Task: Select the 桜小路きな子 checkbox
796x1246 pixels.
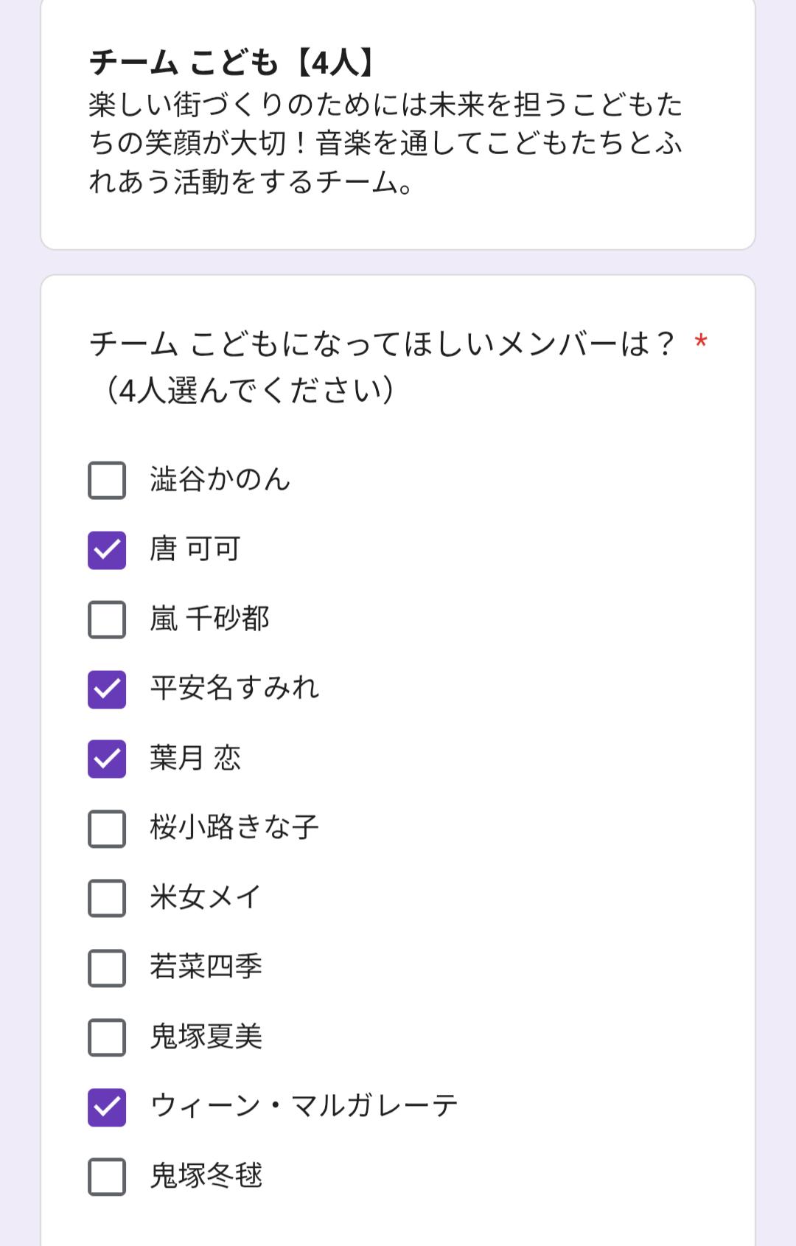Action: pyautogui.click(x=107, y=829)
